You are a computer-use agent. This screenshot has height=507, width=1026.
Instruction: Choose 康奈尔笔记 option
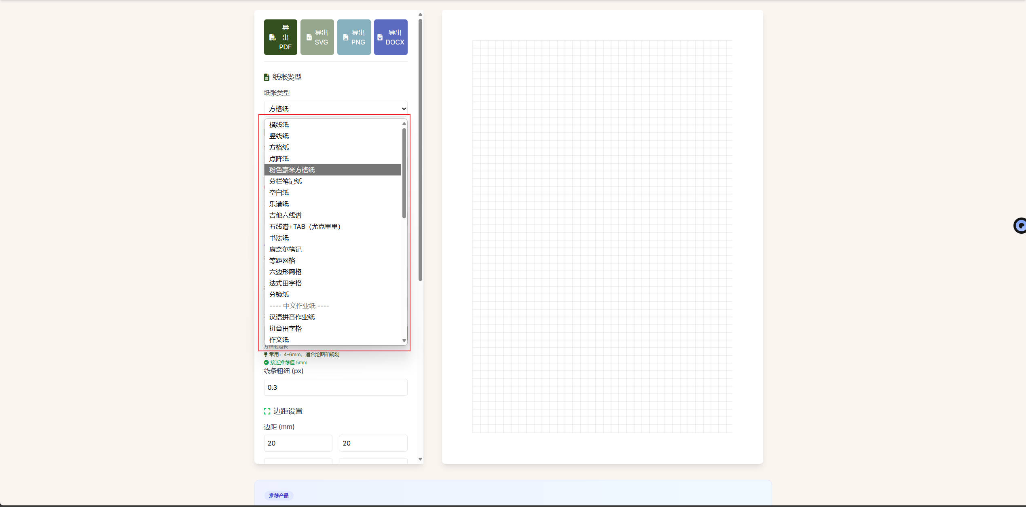286,249
